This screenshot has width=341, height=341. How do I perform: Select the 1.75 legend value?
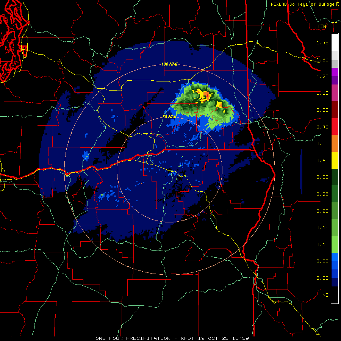click(x=322, y=42)
